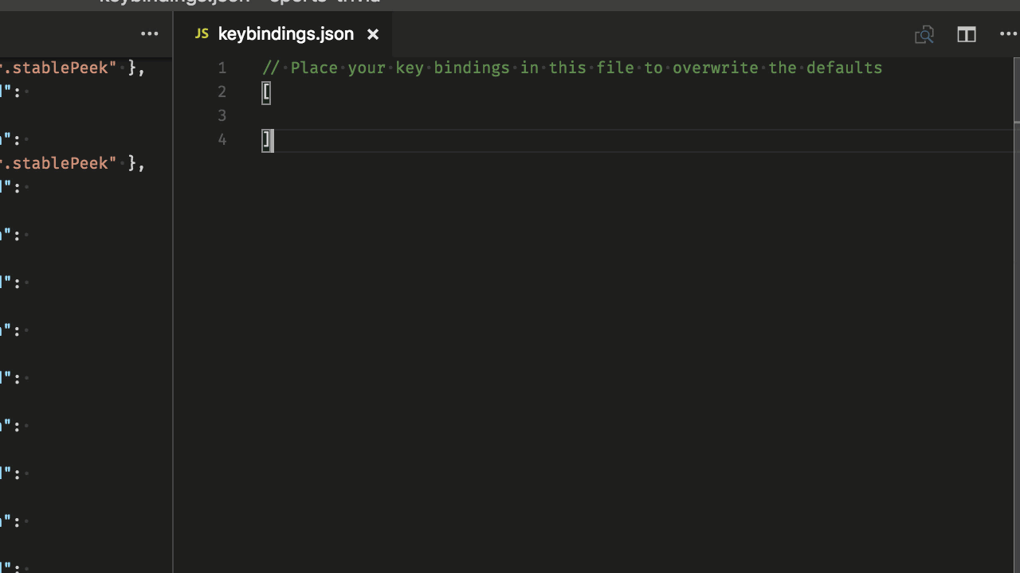
Task: Click the Open Keyboard Shortcuts magnifier icon
Action: pyautogui.click(x=924, y=34)
